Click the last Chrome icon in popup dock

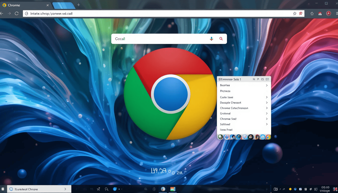pos(268,137)
